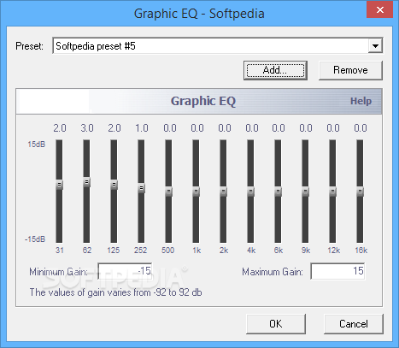Click the 9k band slider handle
Viewport: 399px width, 348px height.
305,192
